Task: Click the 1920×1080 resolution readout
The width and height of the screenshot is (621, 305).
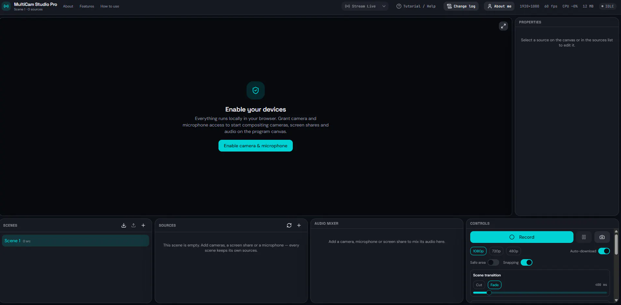Action: [529, 6]
